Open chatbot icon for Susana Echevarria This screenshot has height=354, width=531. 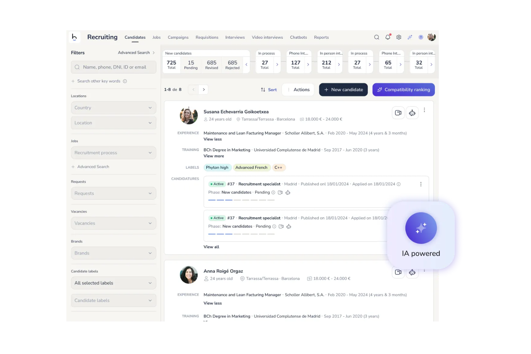(x=412, y=113)
